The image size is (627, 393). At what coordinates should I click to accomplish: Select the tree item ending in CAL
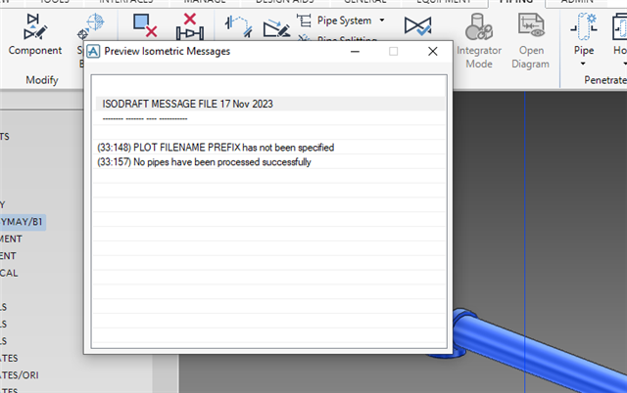[x=9, y=273]
